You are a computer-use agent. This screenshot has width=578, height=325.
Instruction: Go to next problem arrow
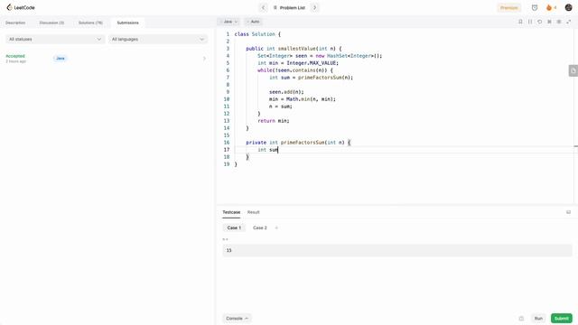click(x=314, y=7)
